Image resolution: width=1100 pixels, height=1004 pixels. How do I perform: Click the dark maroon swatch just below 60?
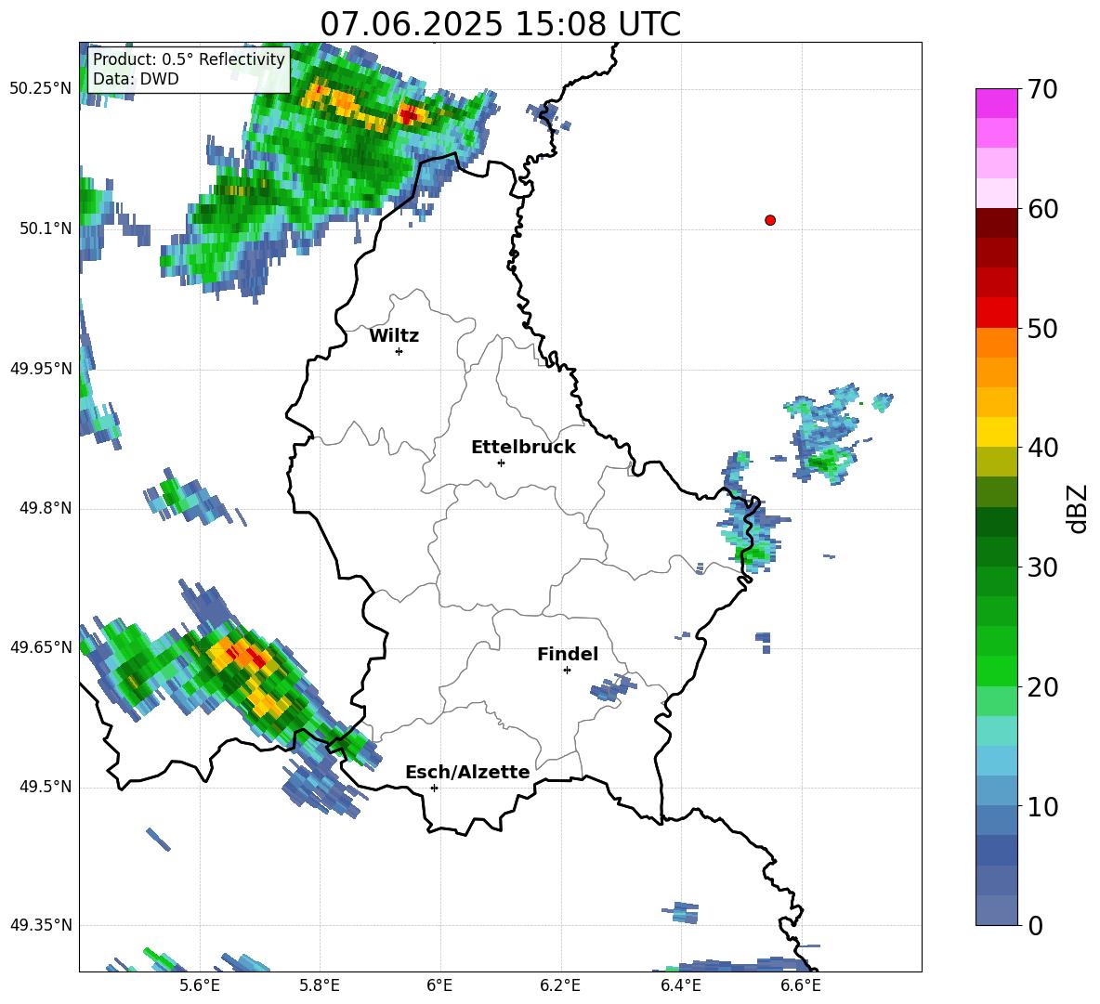click(996, 223)
